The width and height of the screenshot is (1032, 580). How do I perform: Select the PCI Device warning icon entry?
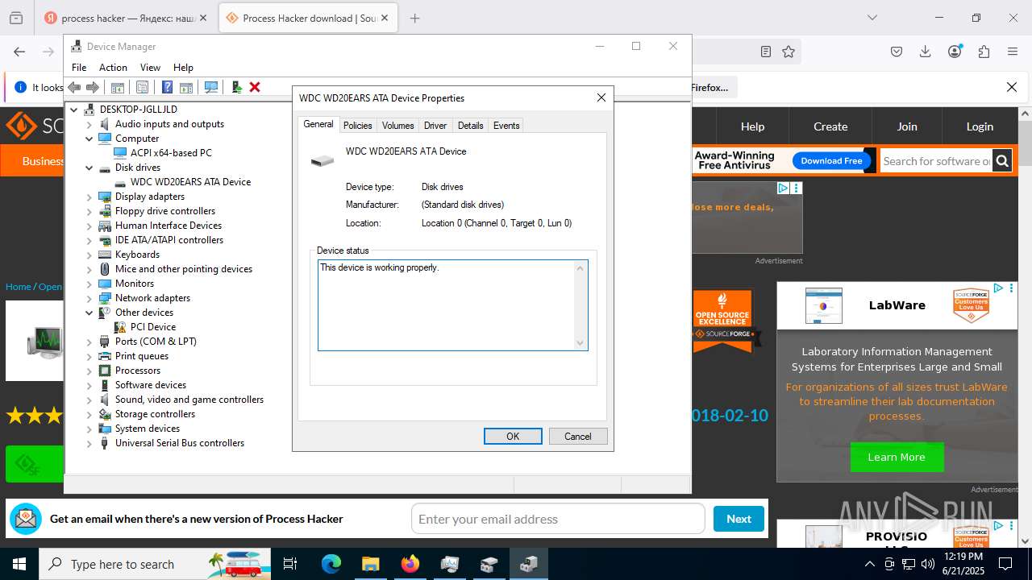click(x=120, y=327)
